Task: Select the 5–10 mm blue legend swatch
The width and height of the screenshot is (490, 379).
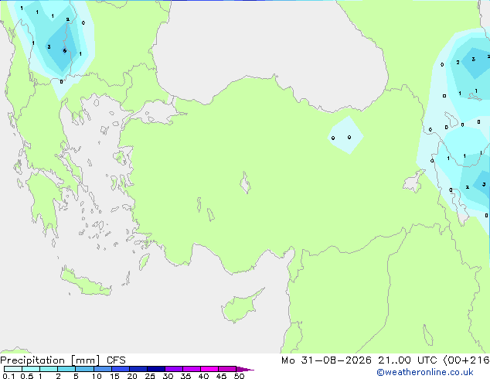Action: click(84, 369)
